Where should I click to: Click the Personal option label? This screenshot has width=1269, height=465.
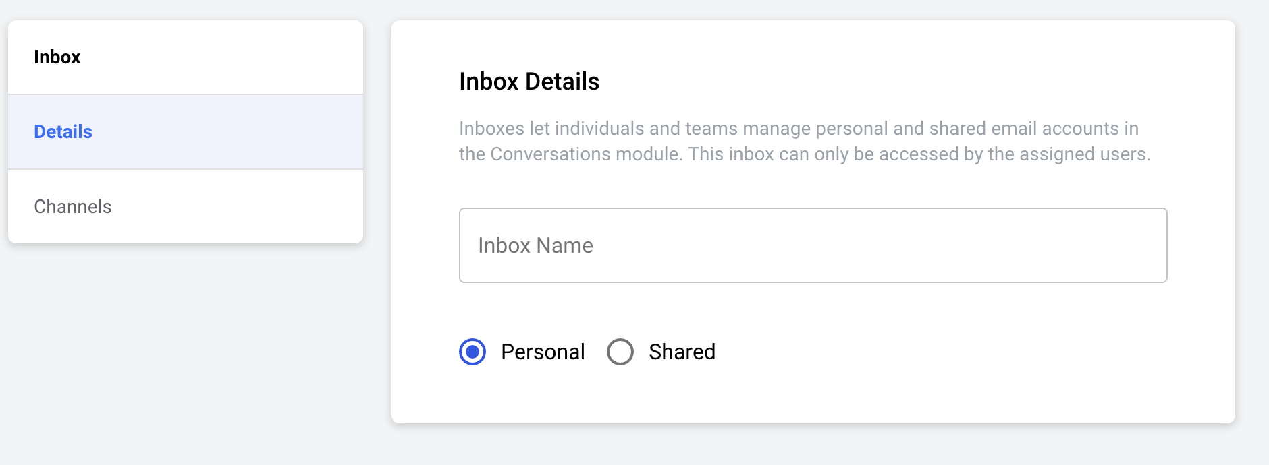(x=543, y=352)
